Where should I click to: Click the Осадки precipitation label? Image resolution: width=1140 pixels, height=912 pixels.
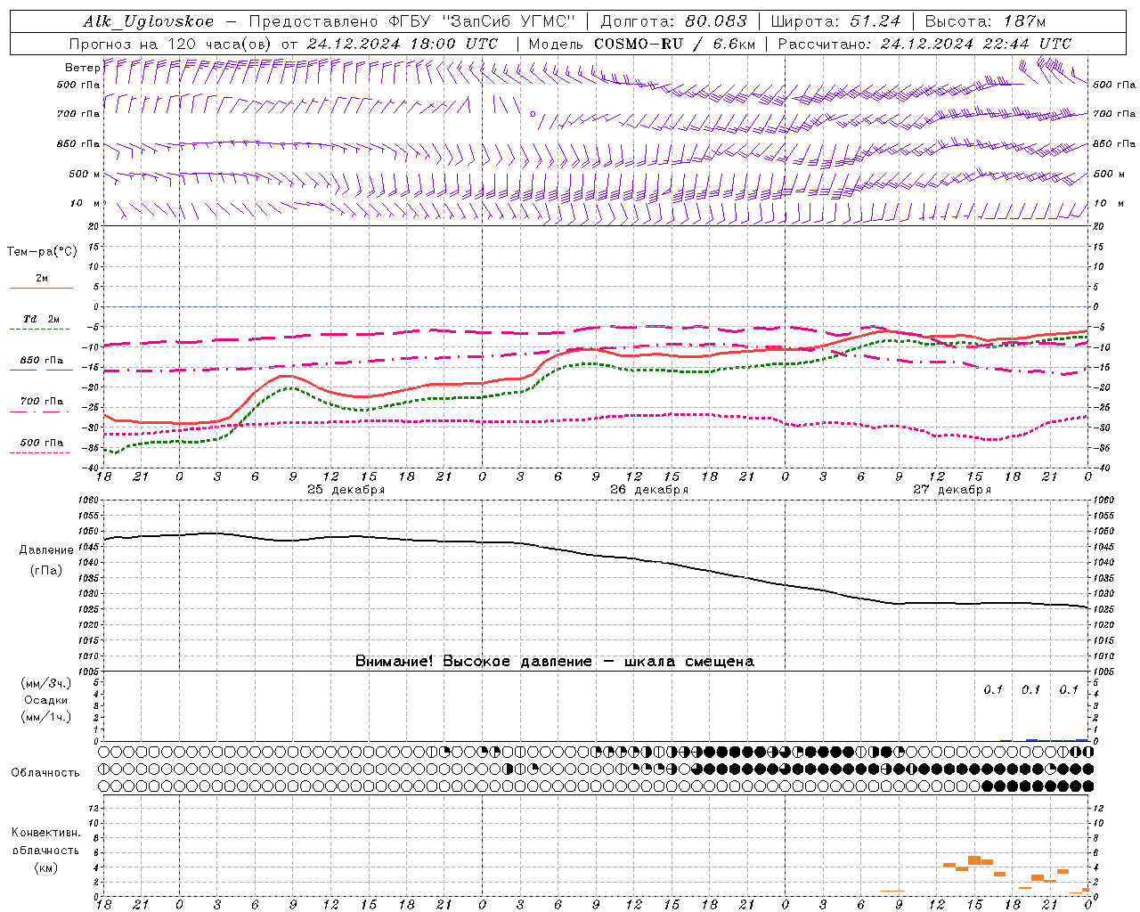[x=46, y=700]
